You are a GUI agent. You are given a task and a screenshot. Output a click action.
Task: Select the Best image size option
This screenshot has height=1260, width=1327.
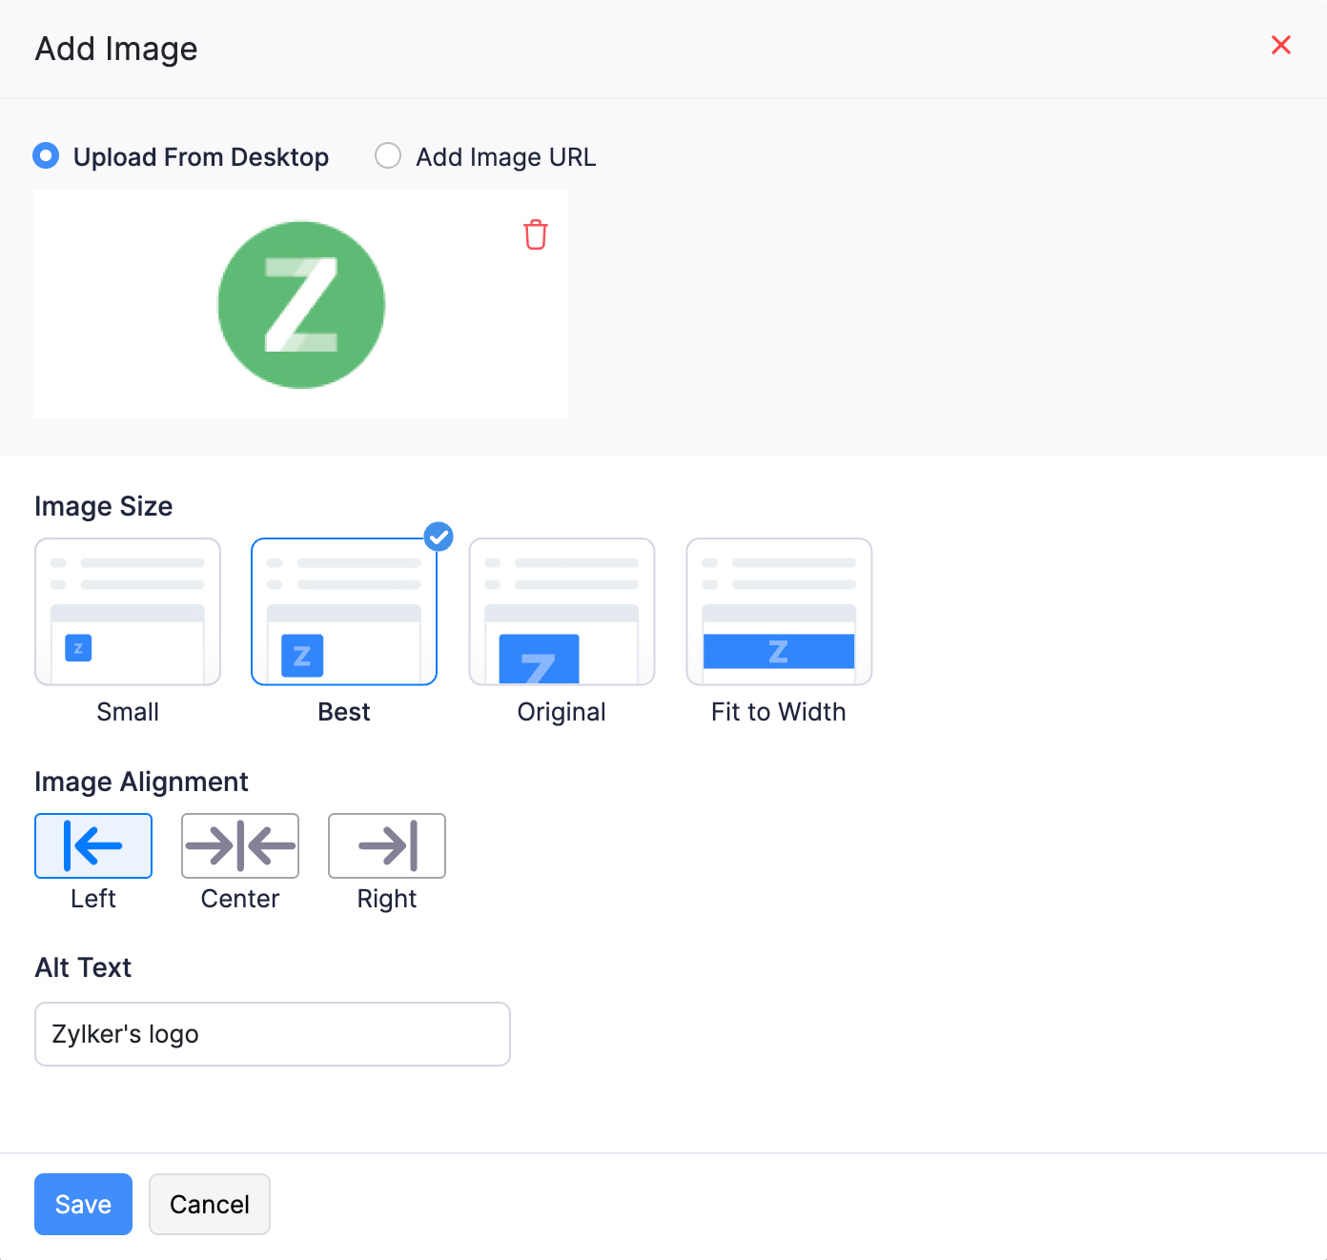point(343,611)
